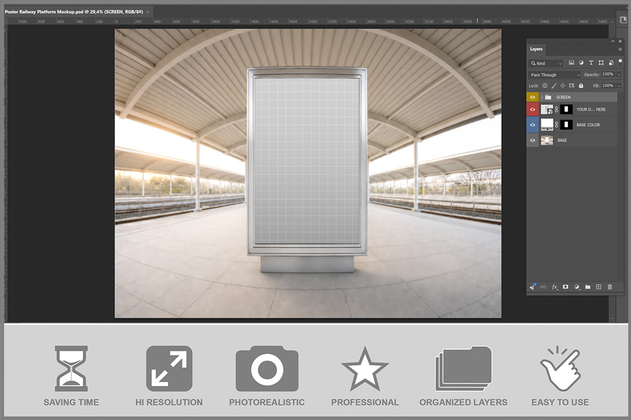Expand the SCREEN group chevron

[542, 97]
